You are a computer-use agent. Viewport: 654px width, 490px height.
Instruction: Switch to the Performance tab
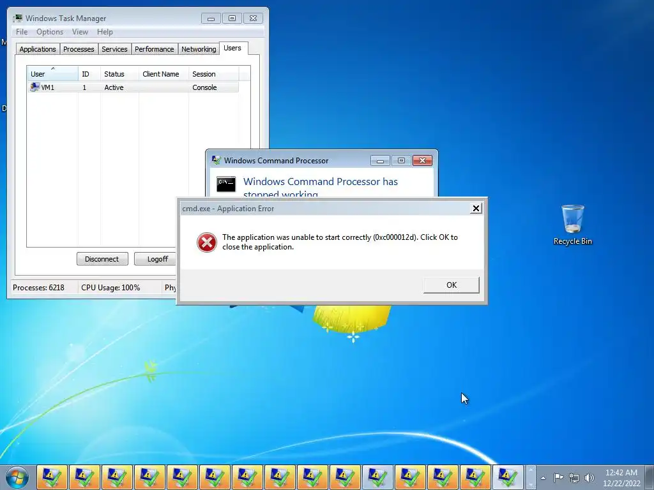pos(155,49)
